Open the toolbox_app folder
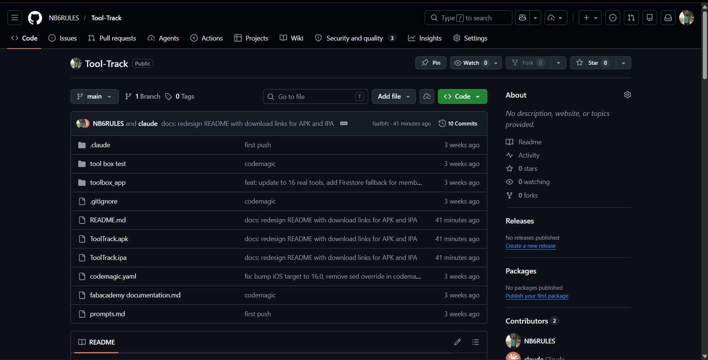708x360 pixels. coord(108,182)
